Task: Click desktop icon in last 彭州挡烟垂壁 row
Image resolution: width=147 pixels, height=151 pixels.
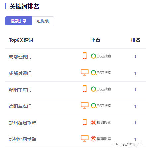Action: coord(85,138)
